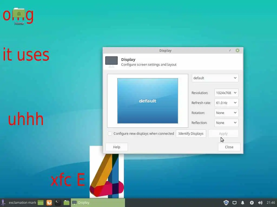
Task: Click the 'exclamation mark' menu label
Action: (x=22, y=203)
